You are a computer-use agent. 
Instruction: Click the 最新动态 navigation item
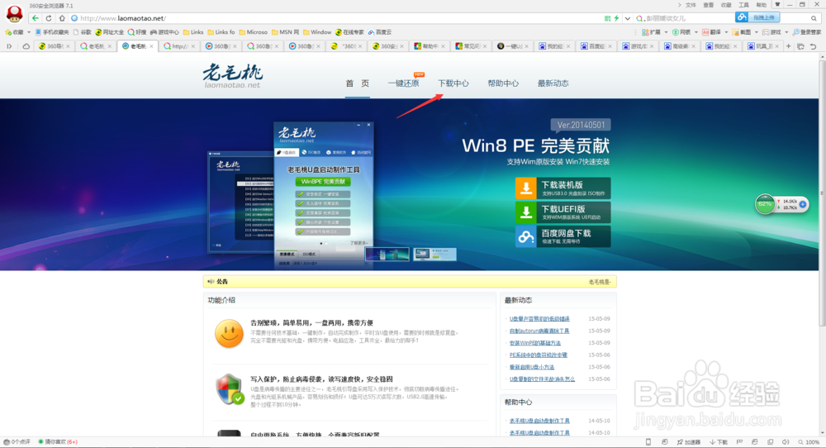pos(553,83)
